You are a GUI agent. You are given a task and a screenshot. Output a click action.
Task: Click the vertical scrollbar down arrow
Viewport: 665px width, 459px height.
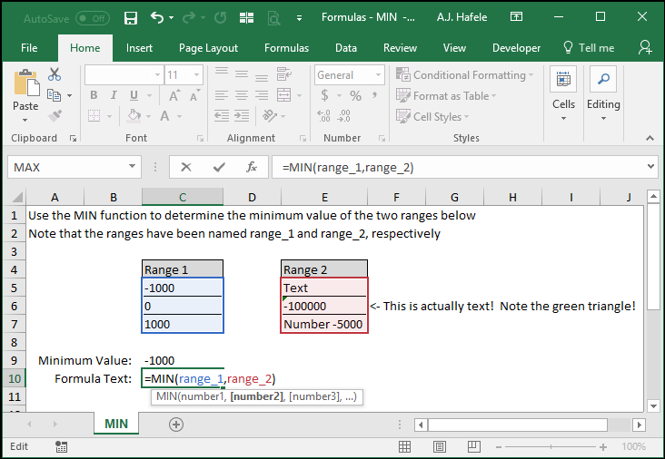[x=653, y=406]
